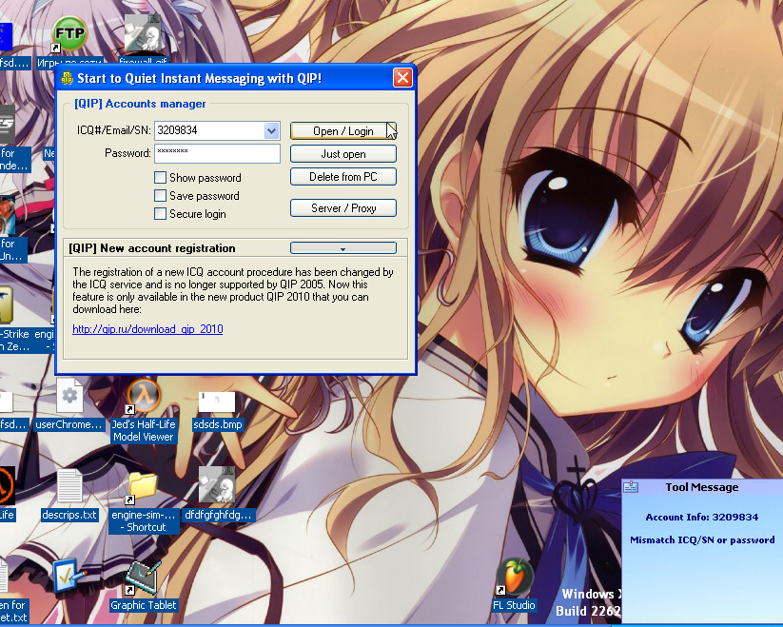Click the Mismatch ICQ/SN or password message

tap(702, 539)
